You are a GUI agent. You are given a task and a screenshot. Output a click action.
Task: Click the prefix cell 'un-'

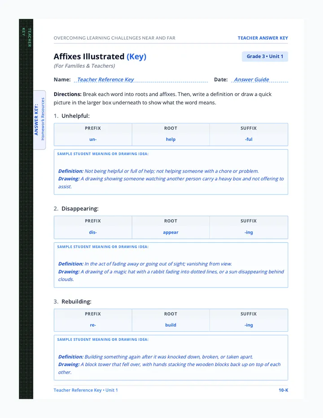click(x=93, y=139)
